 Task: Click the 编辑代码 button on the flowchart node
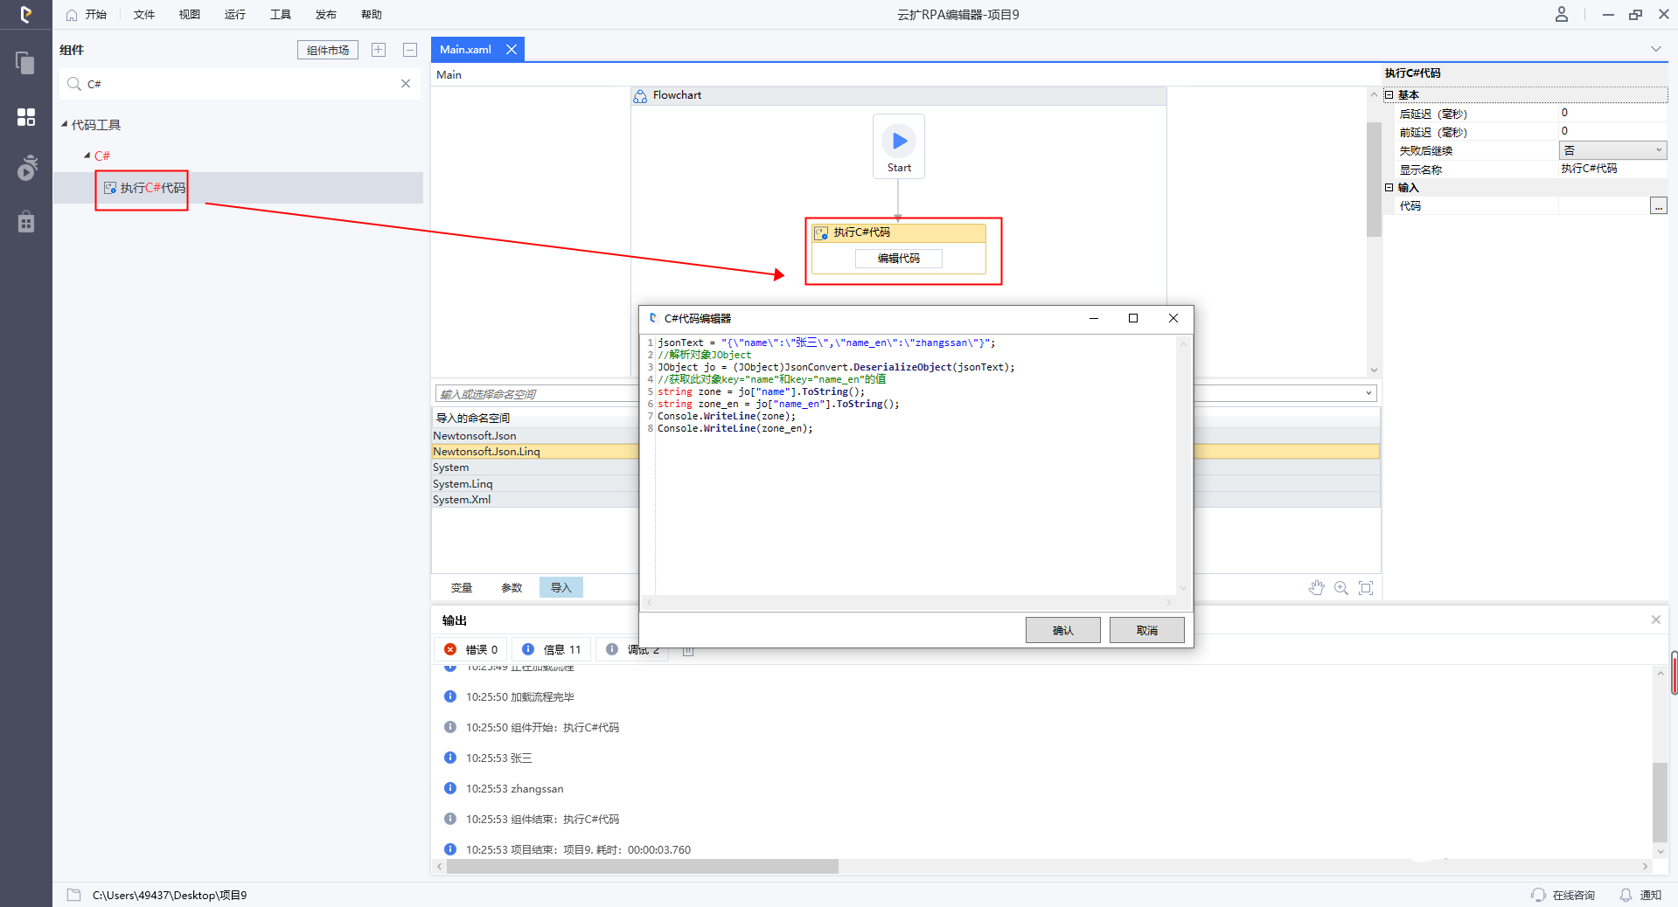(898, 258)
